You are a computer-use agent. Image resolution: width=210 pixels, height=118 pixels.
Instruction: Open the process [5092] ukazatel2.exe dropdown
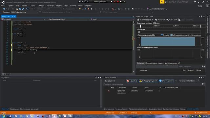[25, 12]
